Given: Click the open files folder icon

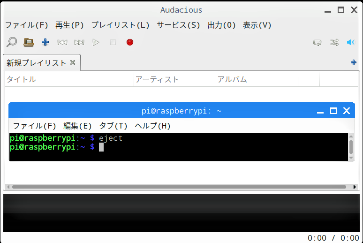Looking at the screenshot, I should coord(29,42).
